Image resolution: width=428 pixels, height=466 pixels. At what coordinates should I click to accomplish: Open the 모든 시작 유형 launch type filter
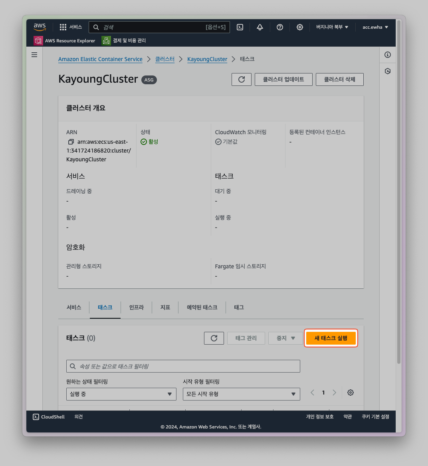tap(241, 394)
